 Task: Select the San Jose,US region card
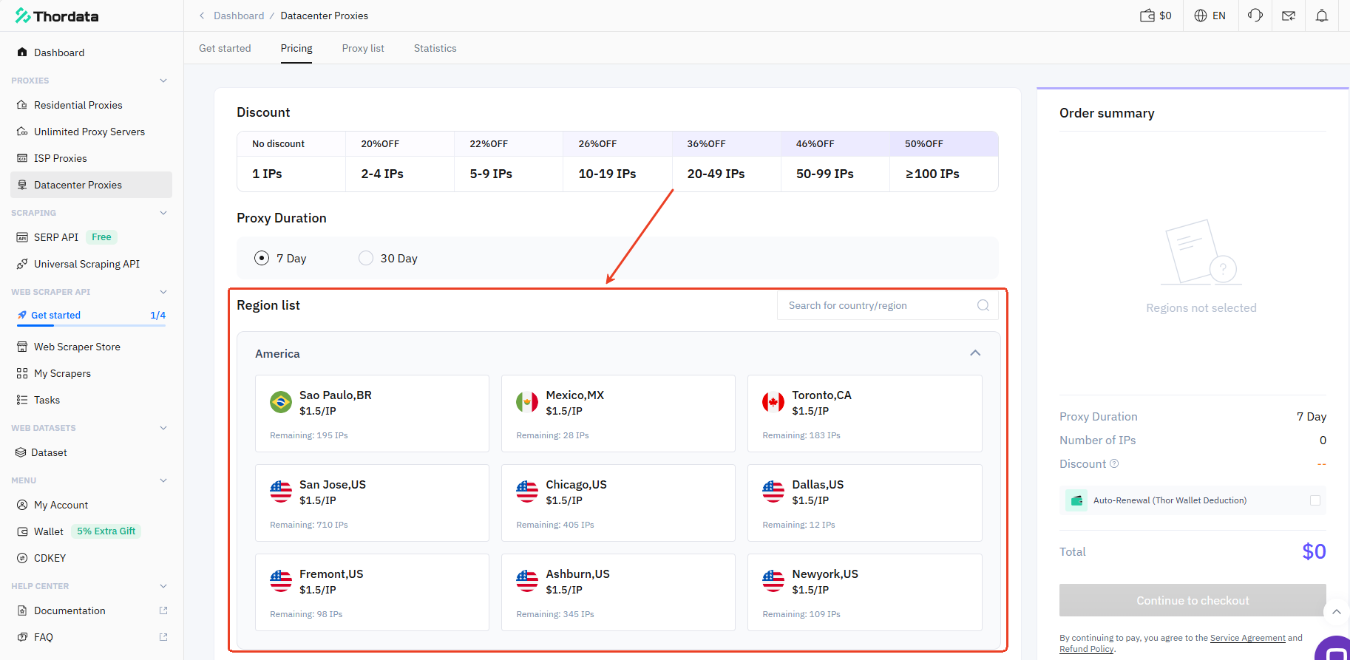click(x=372, y=503)
